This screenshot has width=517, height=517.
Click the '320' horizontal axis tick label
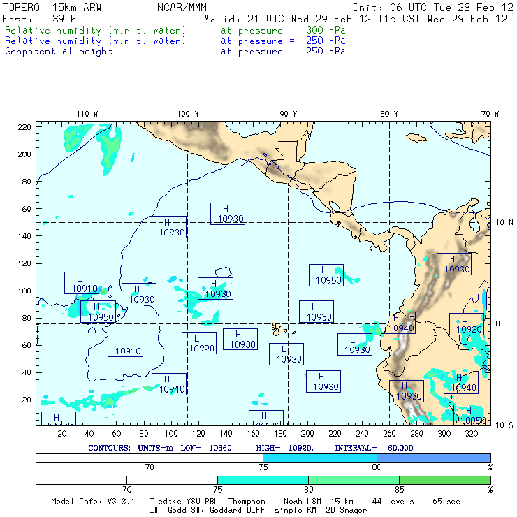pos(471,433)
